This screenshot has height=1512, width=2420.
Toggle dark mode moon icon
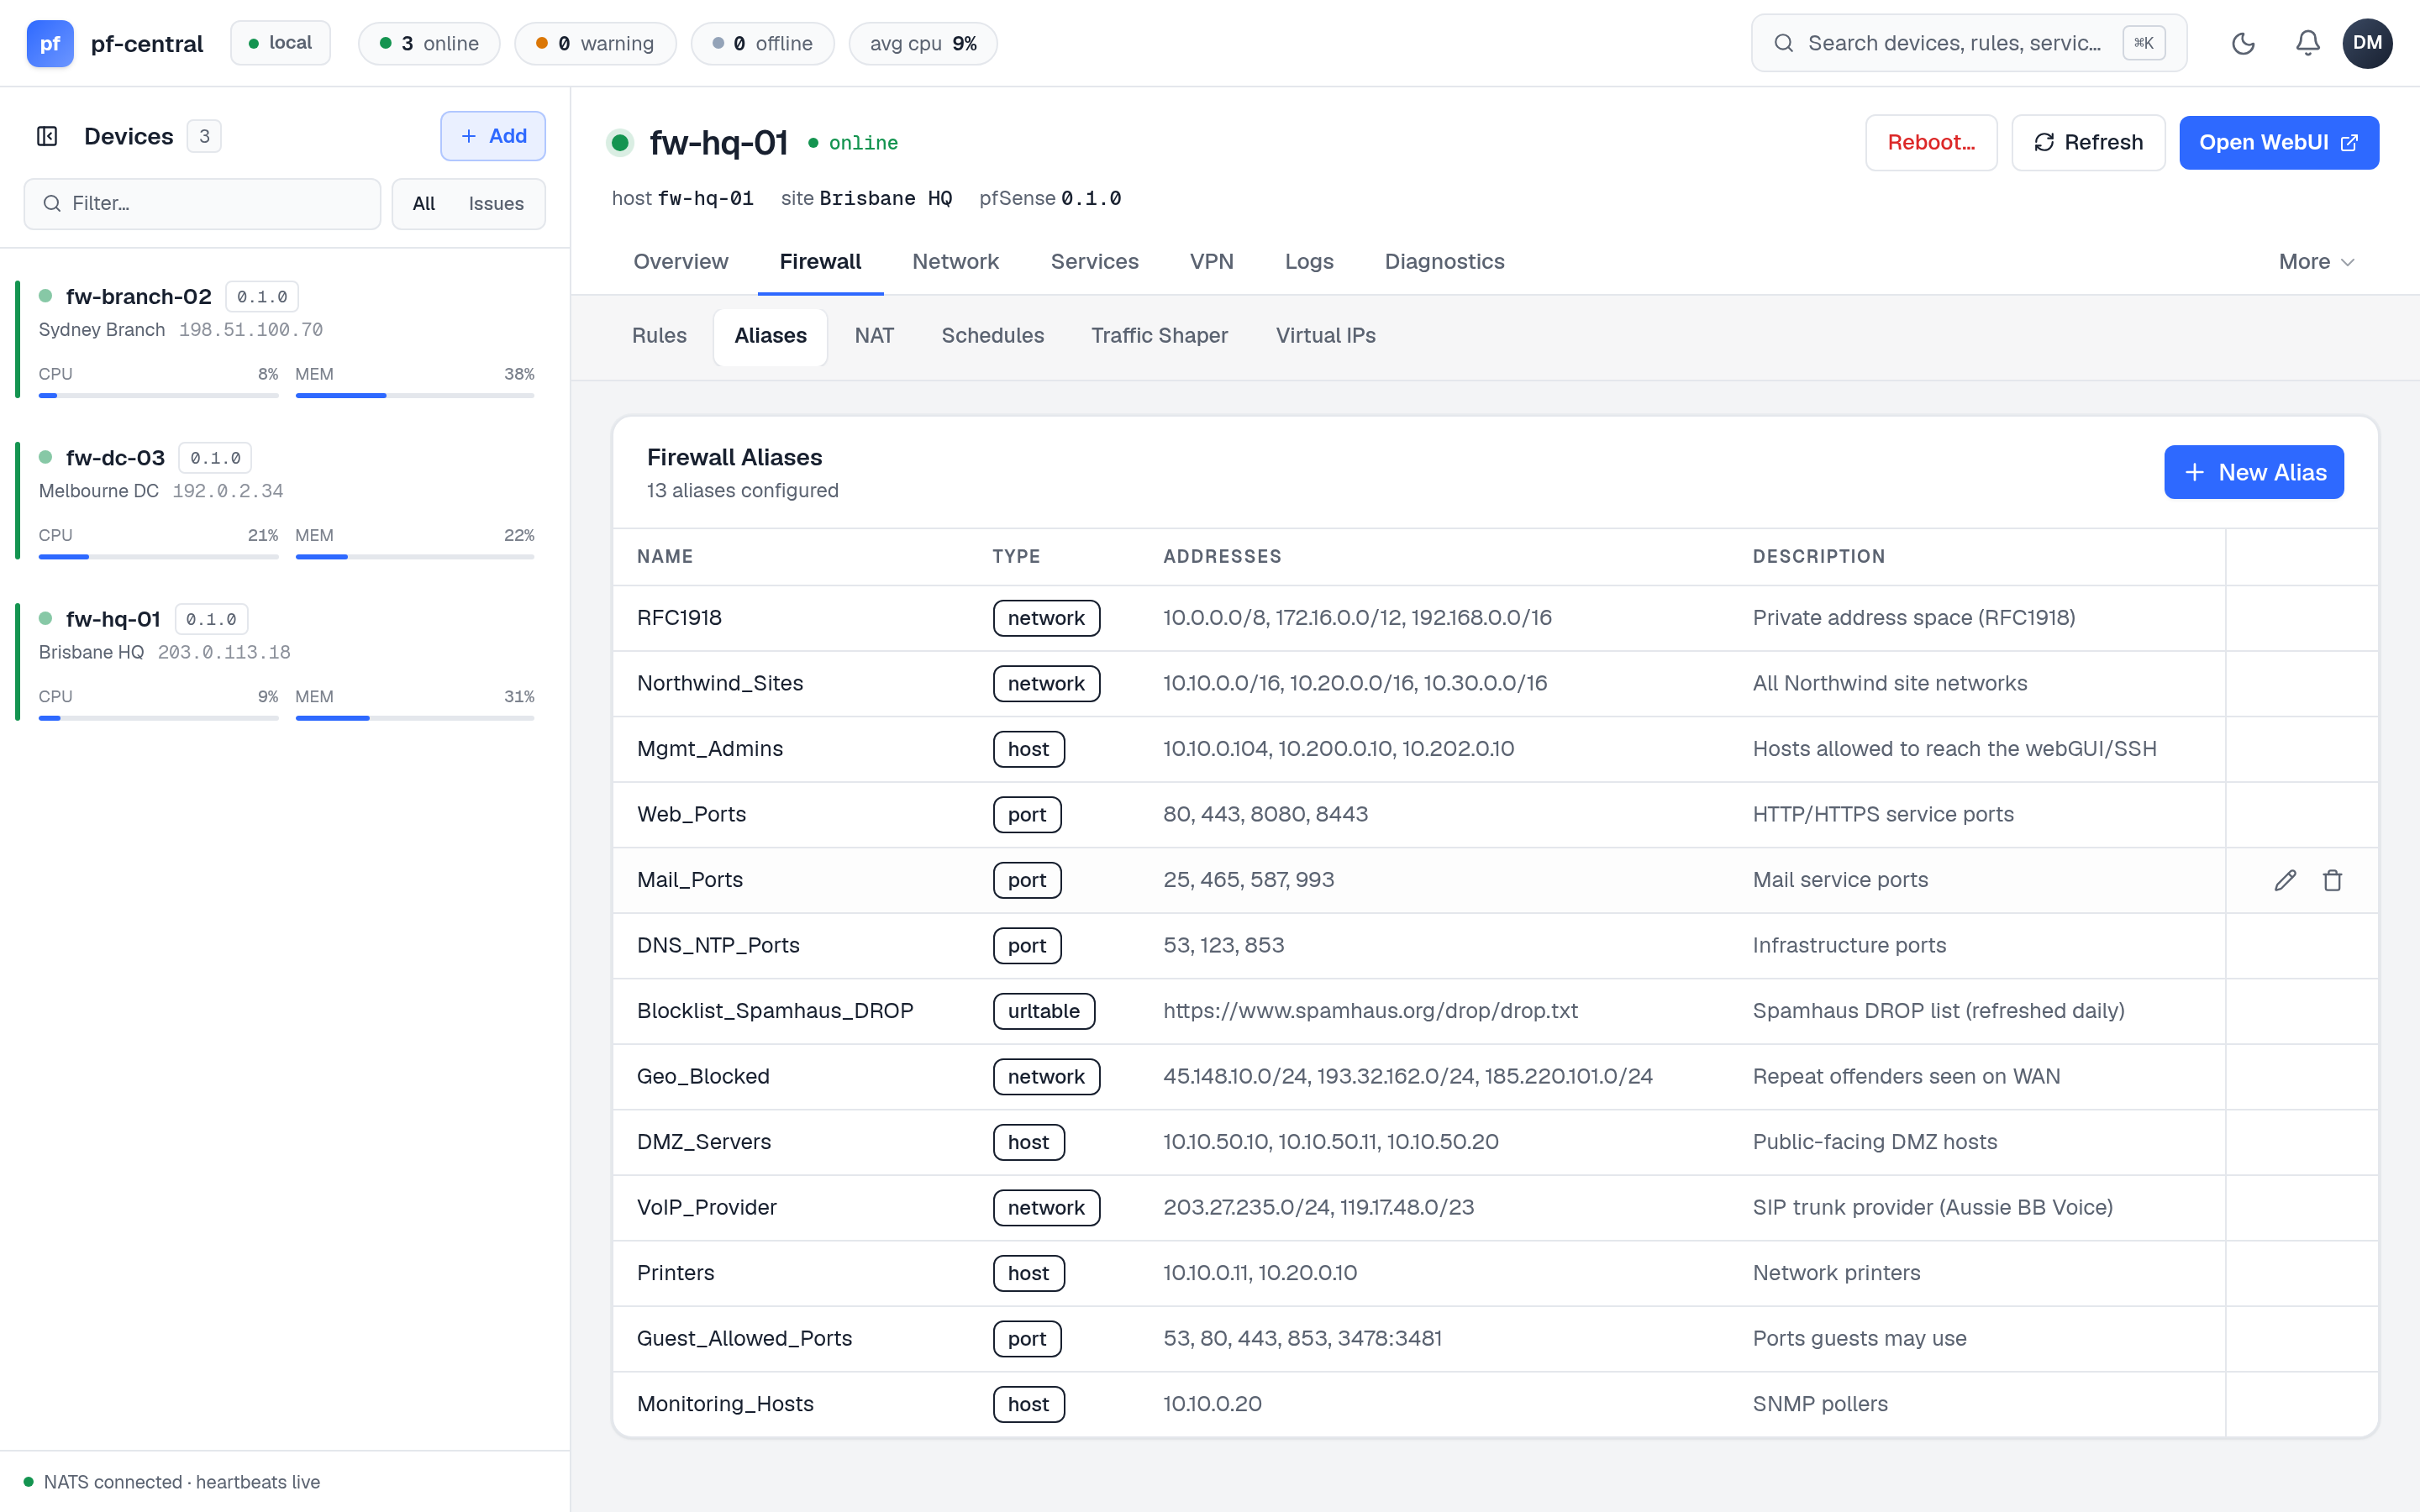[2243, 43]
